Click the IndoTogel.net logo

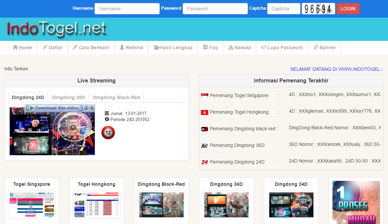click(x=57, y=29)
